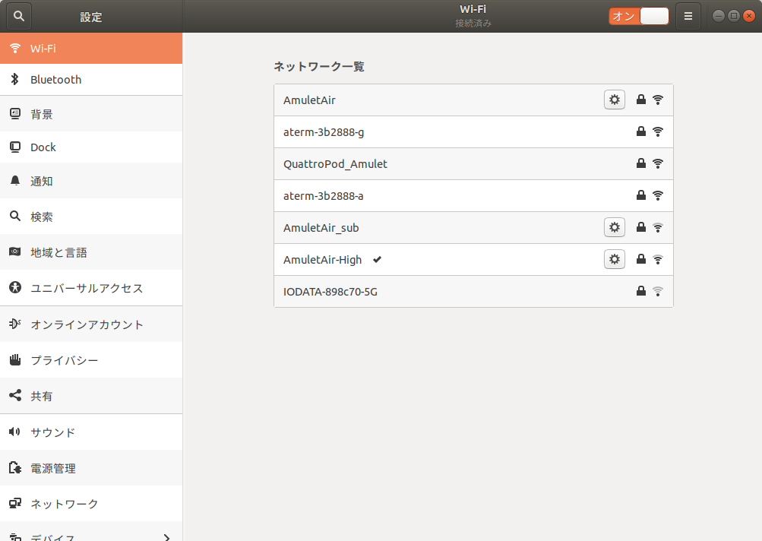Viewport: 762px width, 541px height.
Task: Expand the デバイス arrow in the sidebar
Action: 166,537
